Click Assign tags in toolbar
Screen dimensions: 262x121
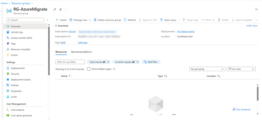click(x=190, y=20)
